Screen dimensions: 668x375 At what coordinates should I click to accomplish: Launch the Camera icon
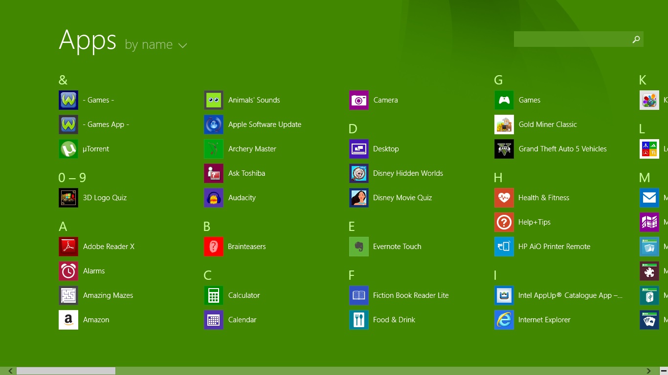tap(359, 100)
